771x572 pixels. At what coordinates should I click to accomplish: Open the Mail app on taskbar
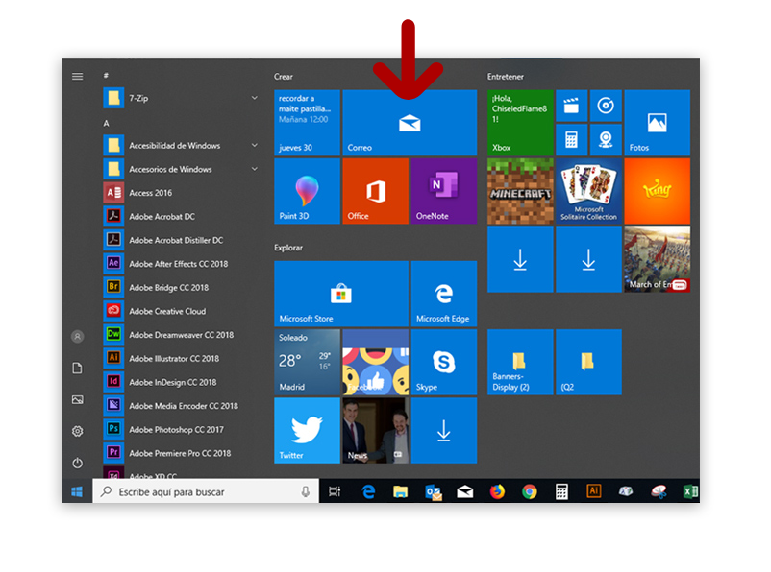coord(464,491)
